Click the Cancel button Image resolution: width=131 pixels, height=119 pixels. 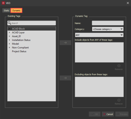point(108,114)
